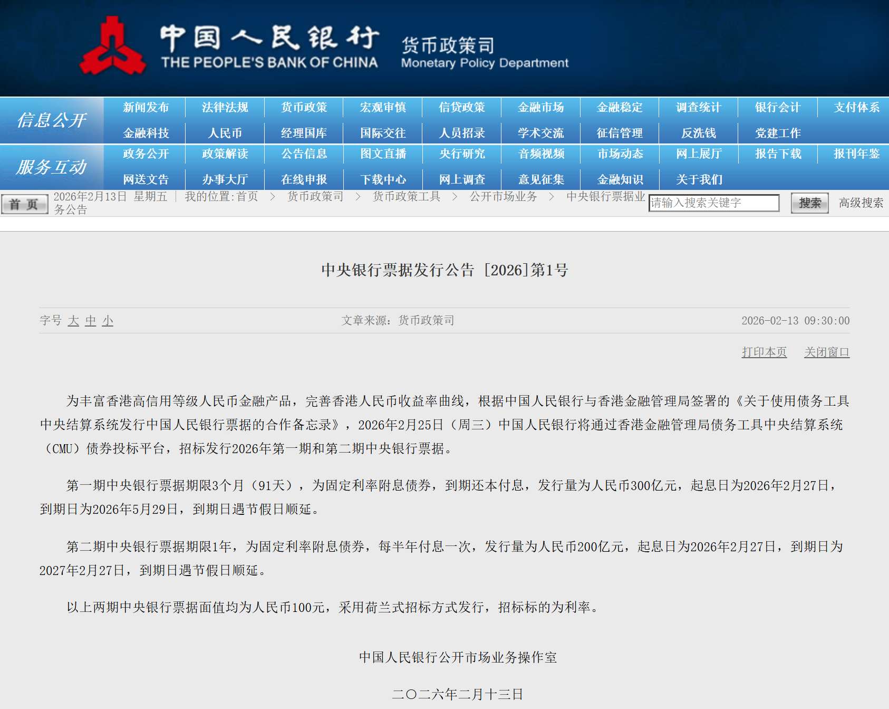Click the search keyword input field
Image resolution: width=889 pixels, height=709 pixels.
coord(713,203)
